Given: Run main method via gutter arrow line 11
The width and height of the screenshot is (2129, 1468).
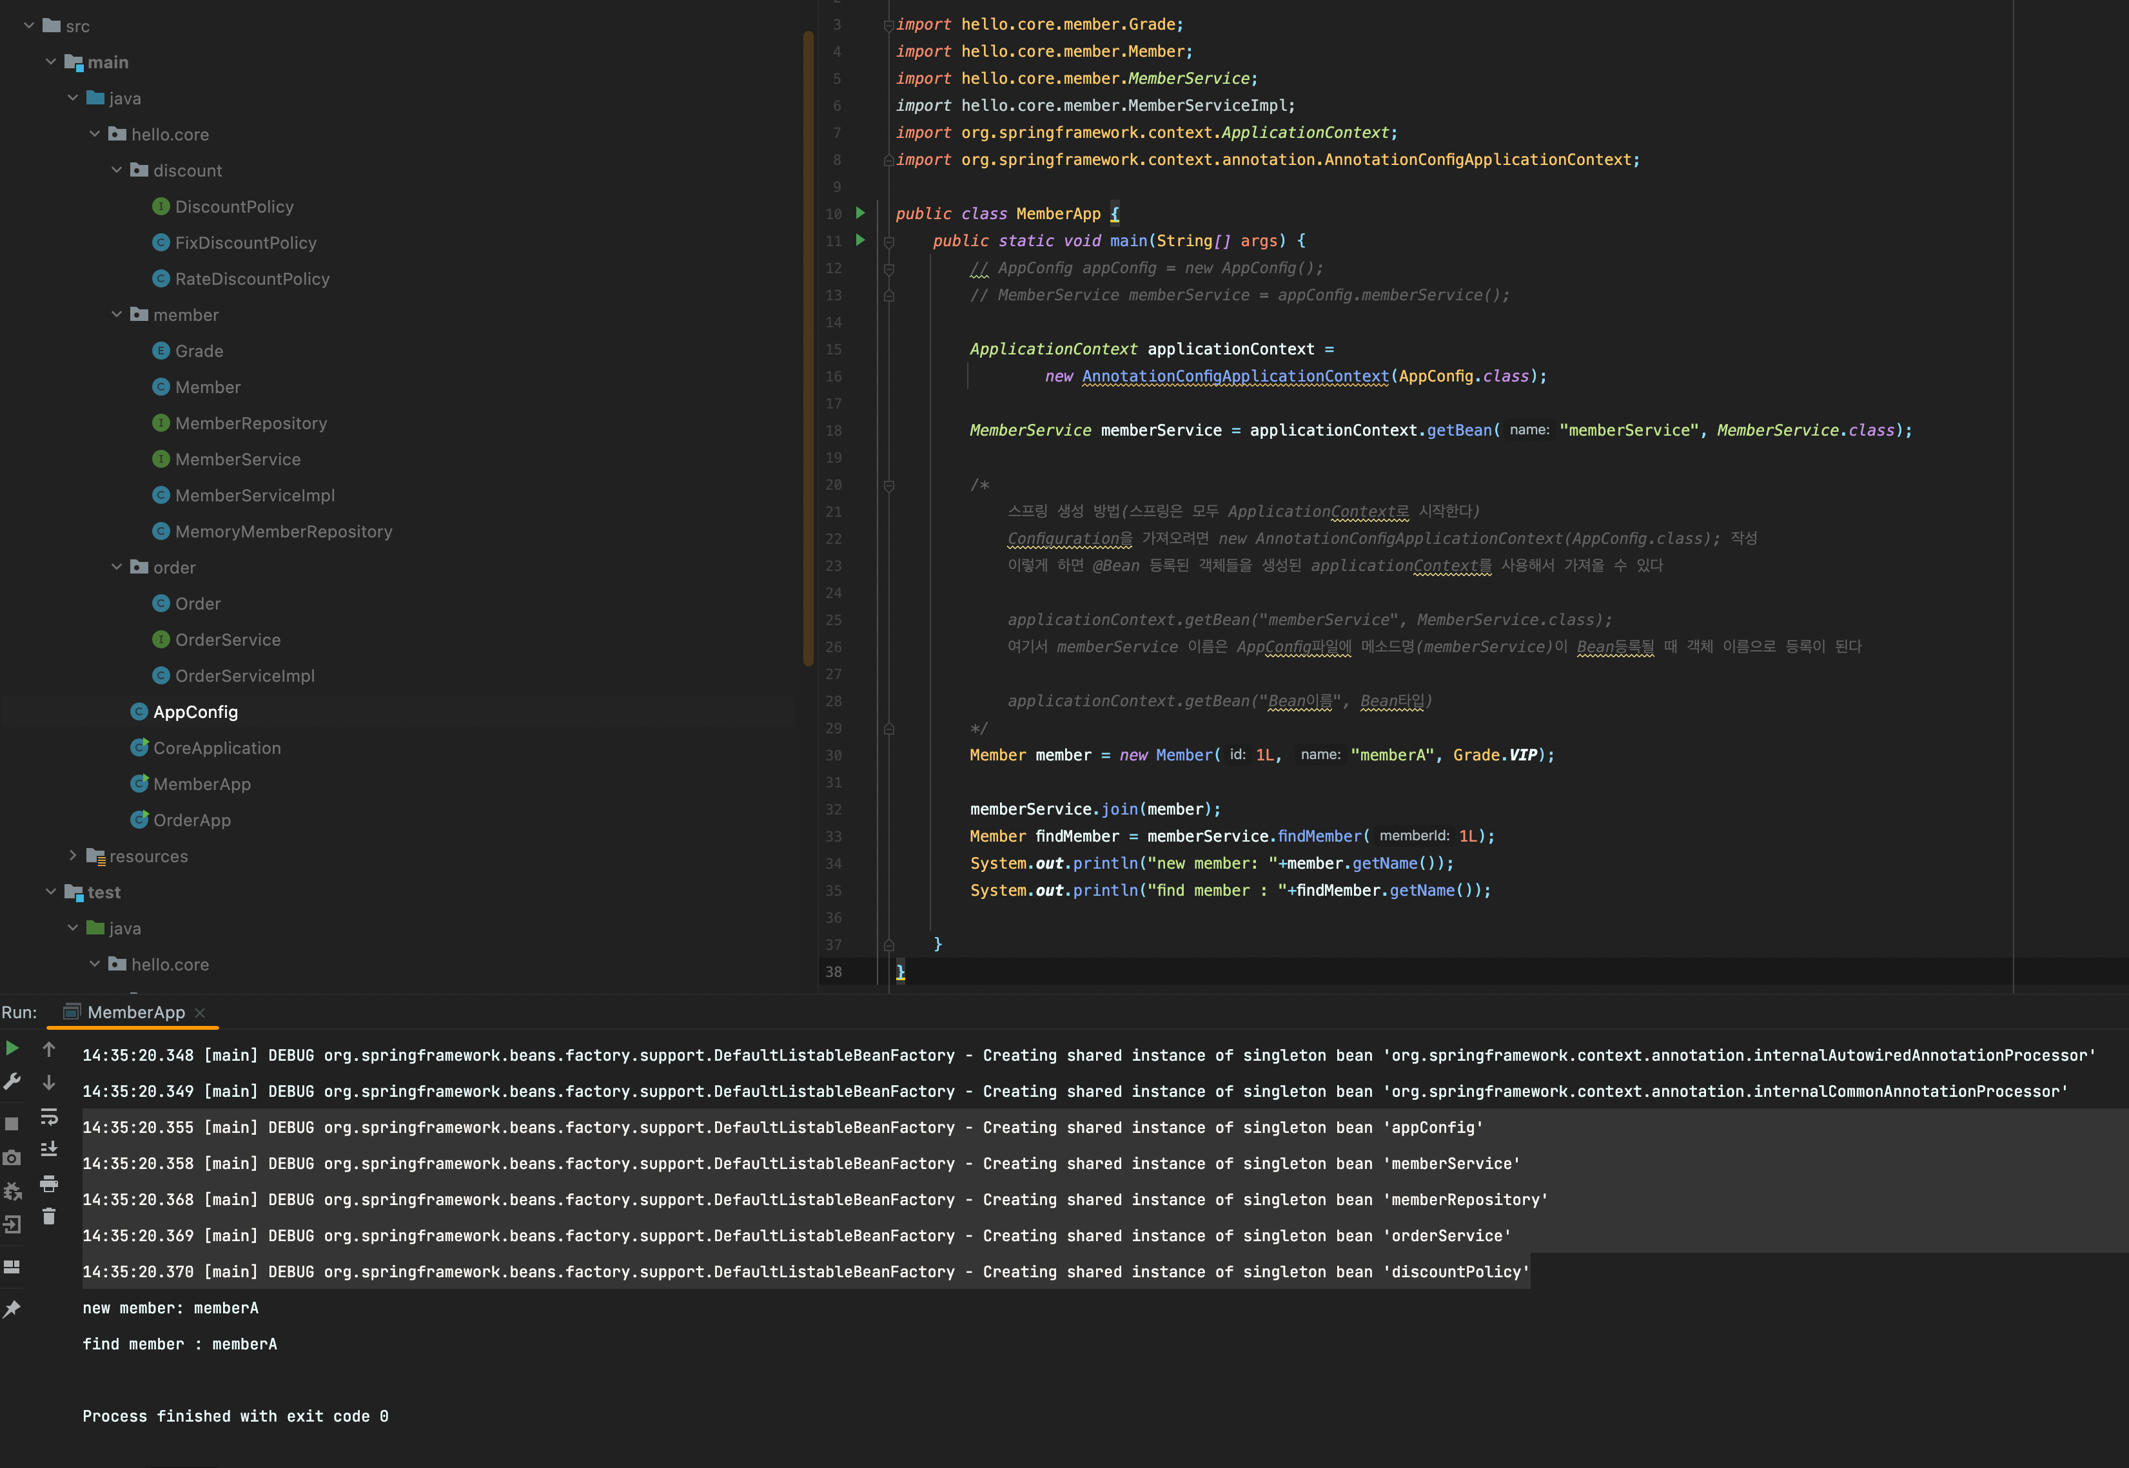Looking at the screenshot, I should (x=860, y=240).
